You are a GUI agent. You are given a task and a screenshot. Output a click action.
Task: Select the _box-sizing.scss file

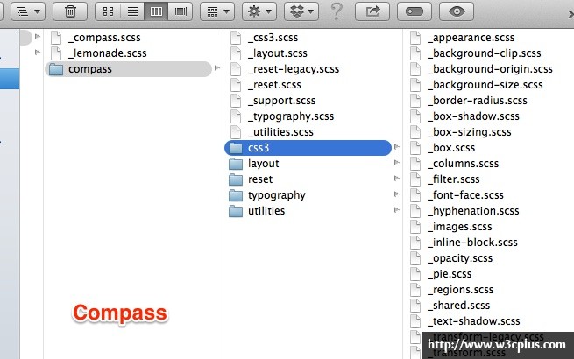[x=470, y=131]
